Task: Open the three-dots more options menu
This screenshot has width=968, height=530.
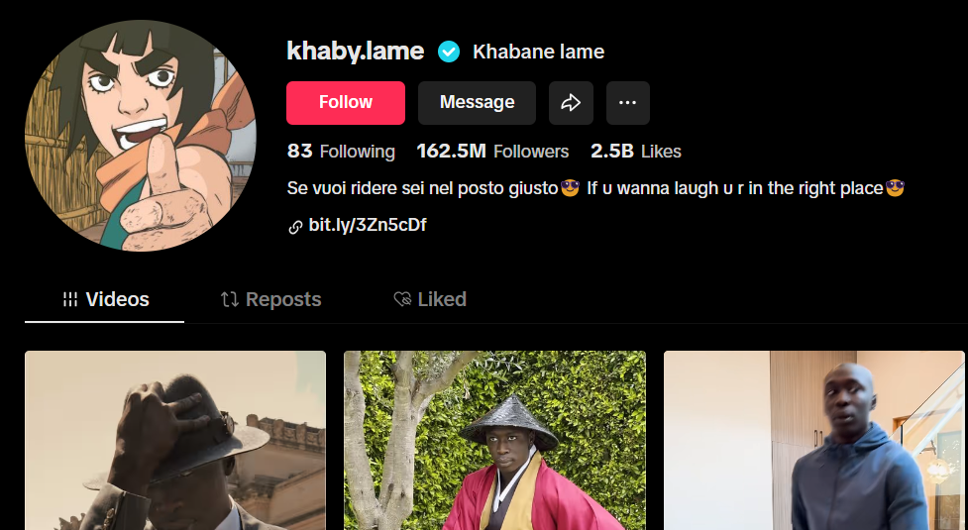Action: (x=628, y=103)
